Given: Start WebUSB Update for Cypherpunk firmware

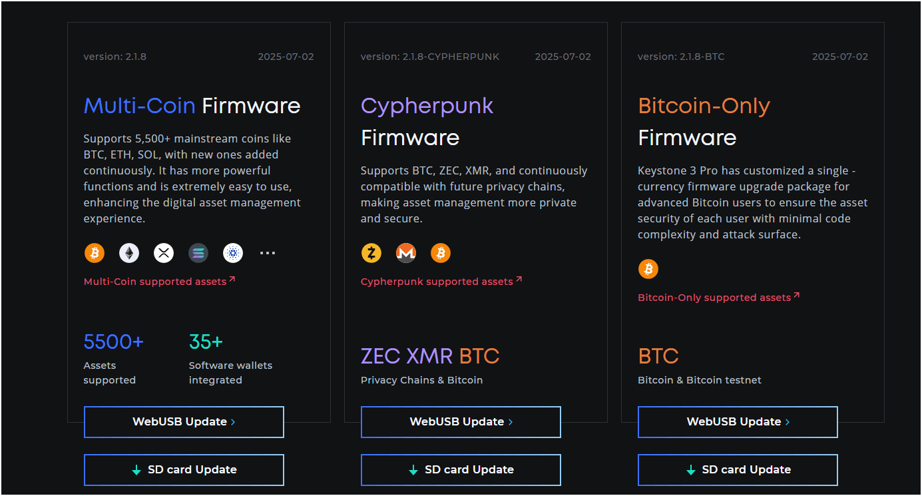Looking at the screenshot, I should tap(461, 422).
